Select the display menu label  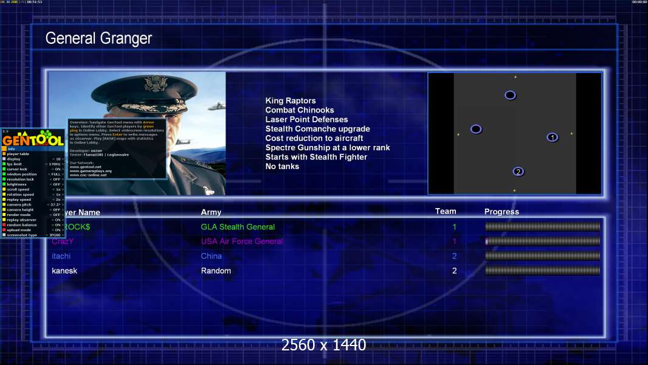pos(13,159)
